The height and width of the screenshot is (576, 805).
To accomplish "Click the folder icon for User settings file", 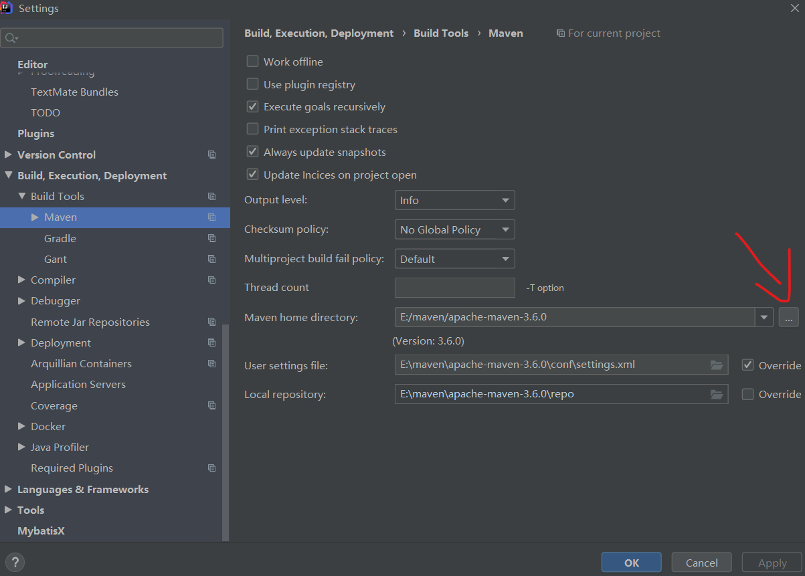I will tap(717, 365).
